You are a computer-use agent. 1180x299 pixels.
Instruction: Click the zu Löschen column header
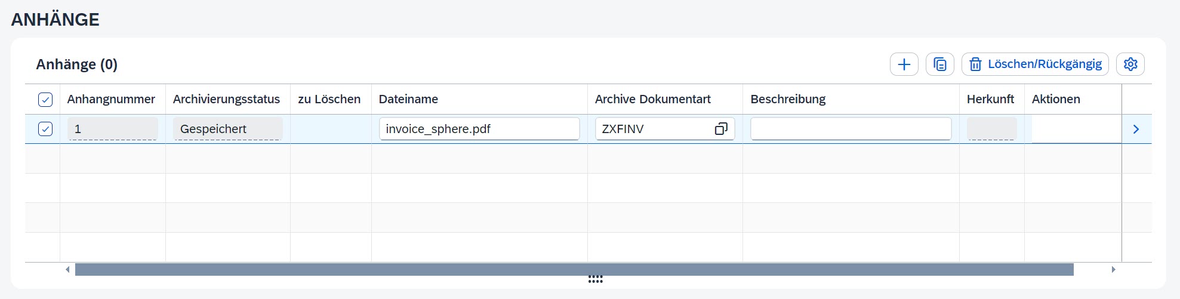[x=329, y=100]
